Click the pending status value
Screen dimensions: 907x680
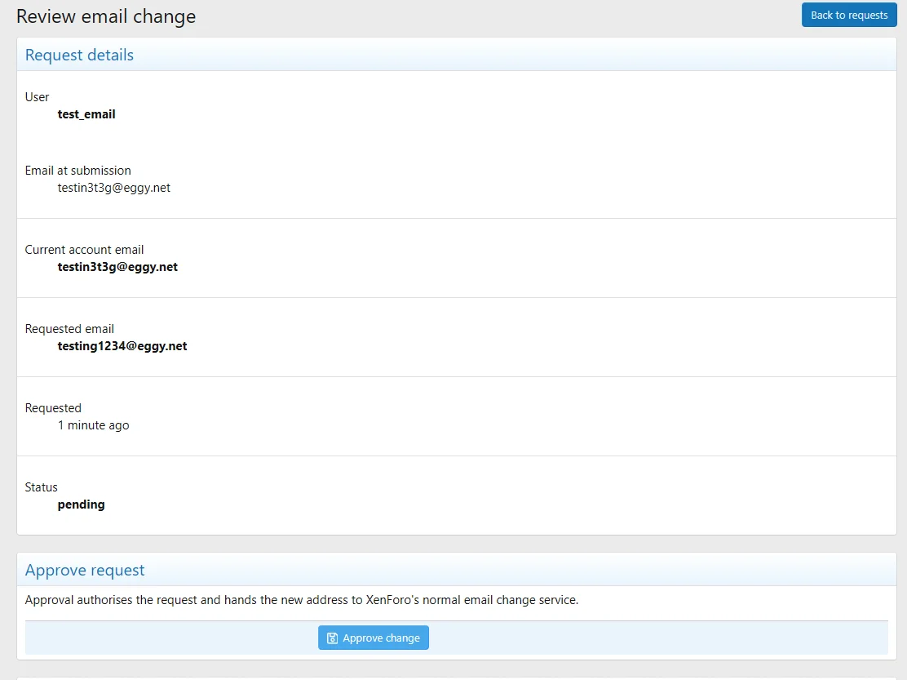click(81, 504)
